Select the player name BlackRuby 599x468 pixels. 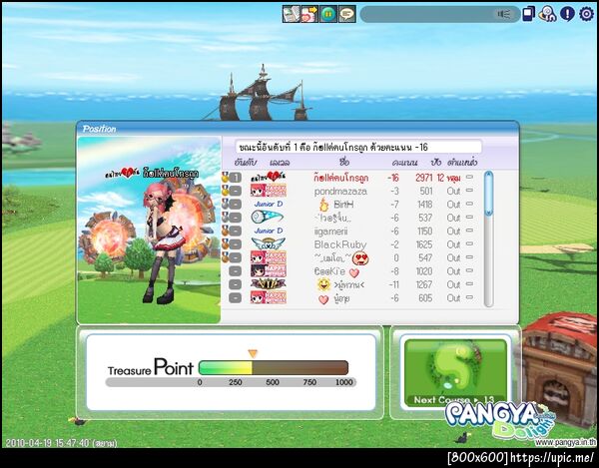coord(340,244)
